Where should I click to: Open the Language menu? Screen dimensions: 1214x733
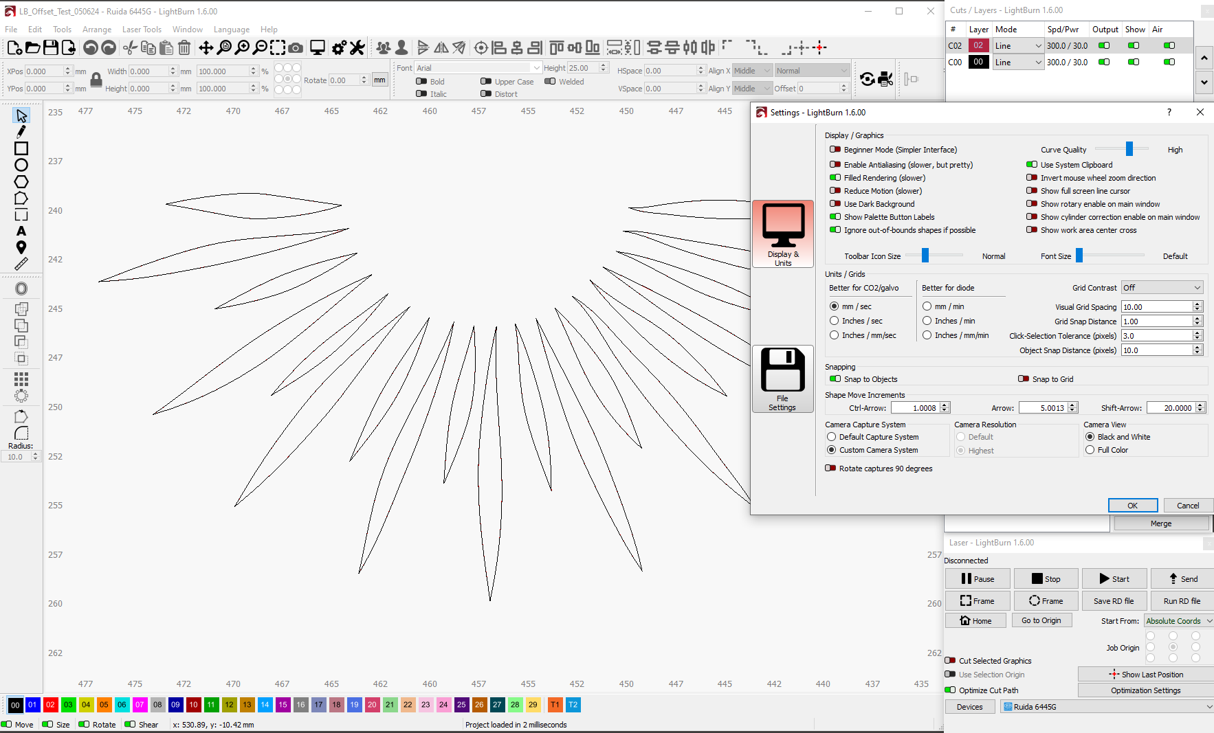[232, 30]
